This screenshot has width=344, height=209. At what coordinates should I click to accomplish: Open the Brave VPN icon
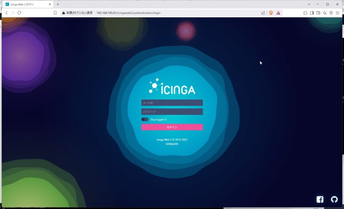(x=331, y=13)
